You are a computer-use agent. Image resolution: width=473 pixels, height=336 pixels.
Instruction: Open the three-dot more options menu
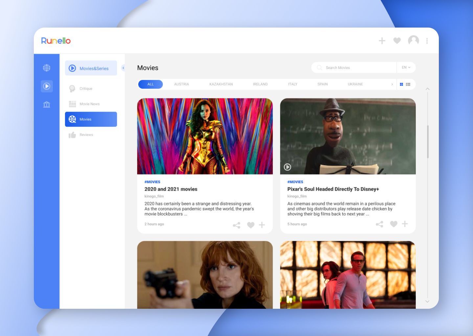tap(427, 41)
